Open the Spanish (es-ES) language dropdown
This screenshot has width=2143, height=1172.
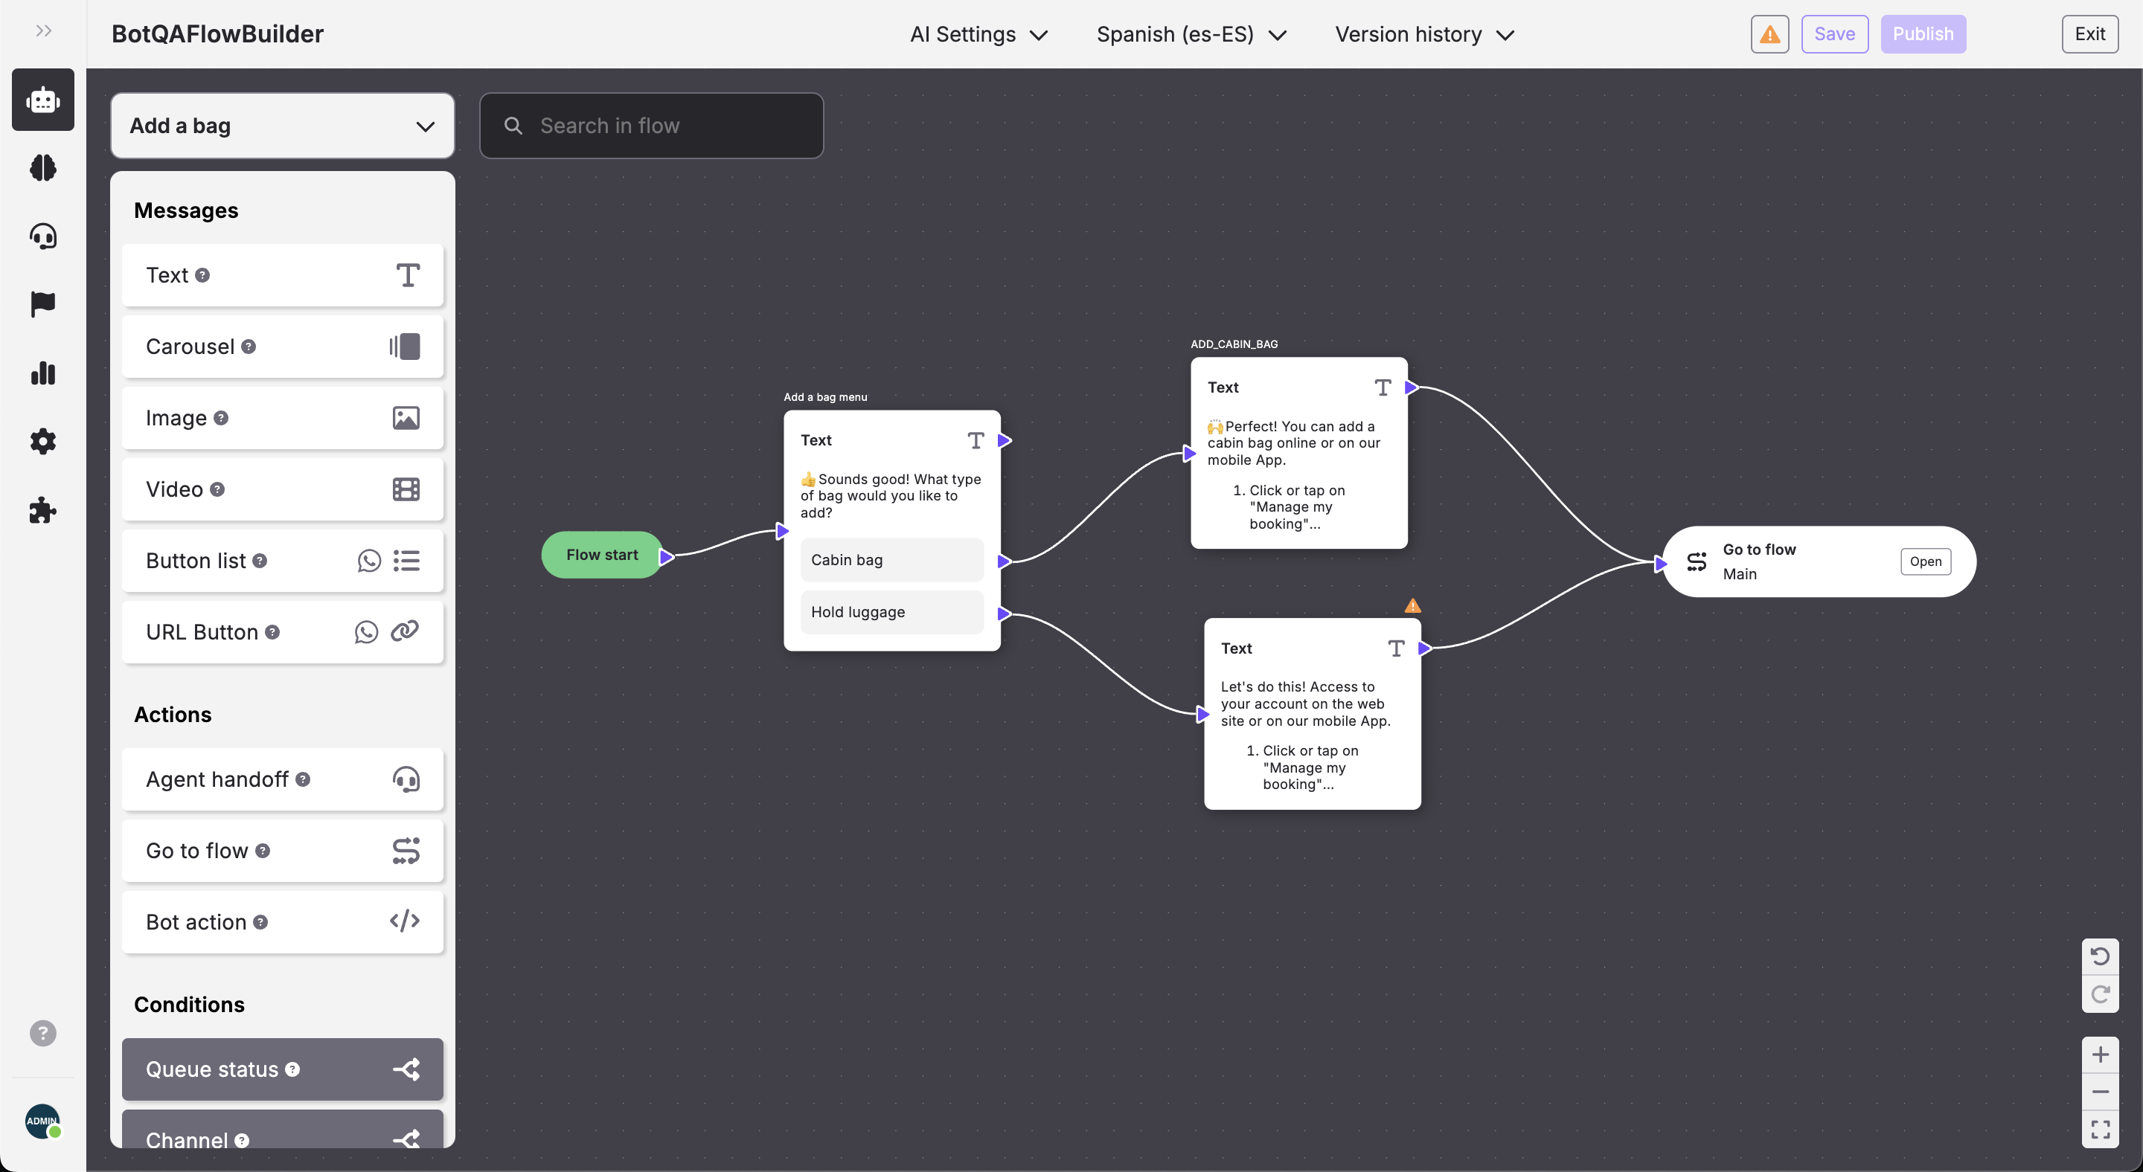coord(1191,34)
